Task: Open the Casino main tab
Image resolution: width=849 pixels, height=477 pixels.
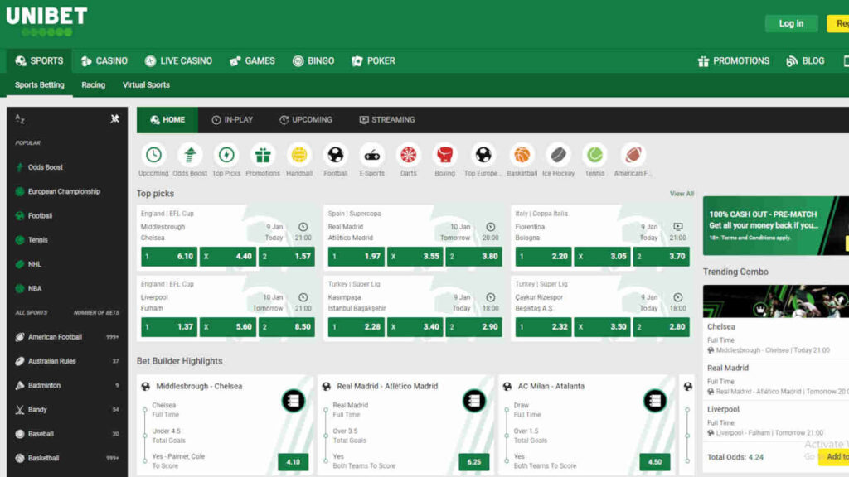Action: coord(104,61)
